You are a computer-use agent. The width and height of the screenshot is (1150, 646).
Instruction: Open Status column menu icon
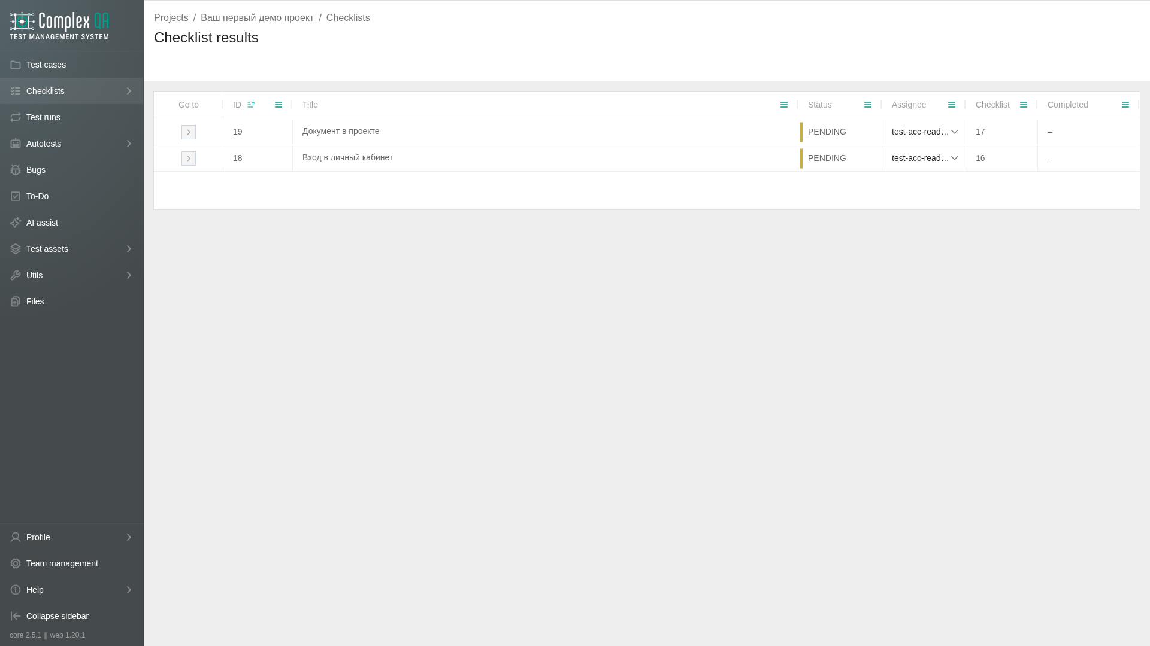click(868, 105)
